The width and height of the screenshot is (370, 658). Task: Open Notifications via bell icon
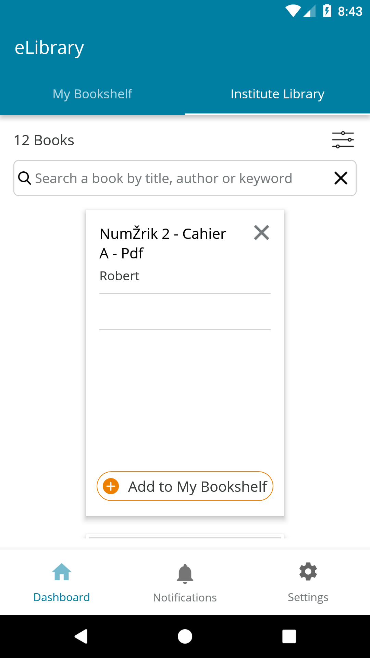click(x=185, y=574)
